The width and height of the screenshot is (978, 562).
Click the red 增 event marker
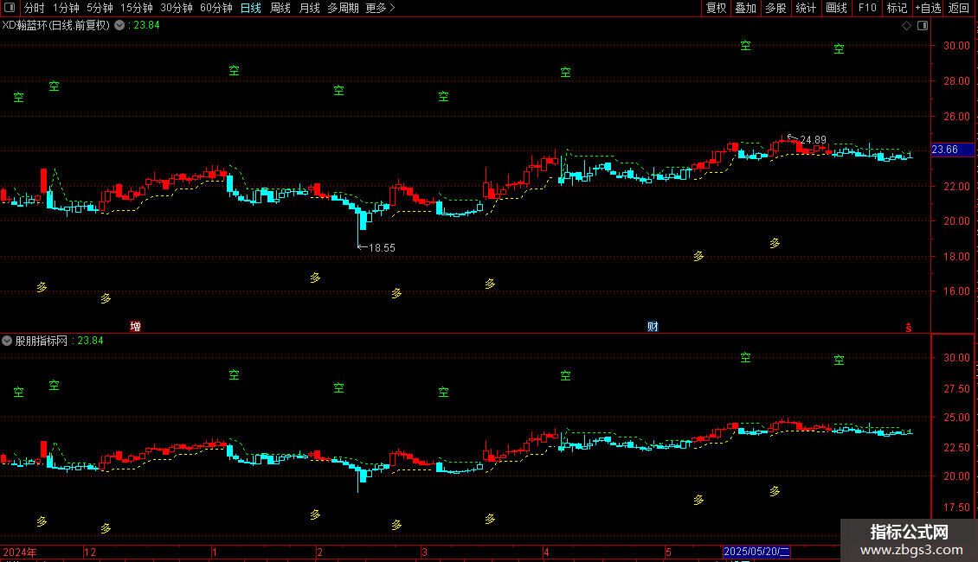coord(135,327)
